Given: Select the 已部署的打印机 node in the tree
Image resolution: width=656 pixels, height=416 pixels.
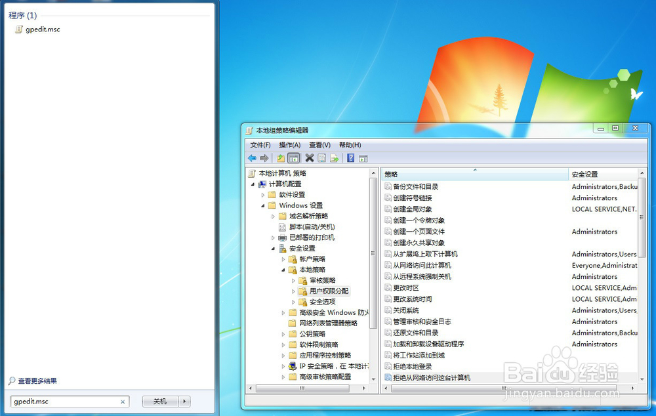Looking at the screenshot, I should coord(312,238).
